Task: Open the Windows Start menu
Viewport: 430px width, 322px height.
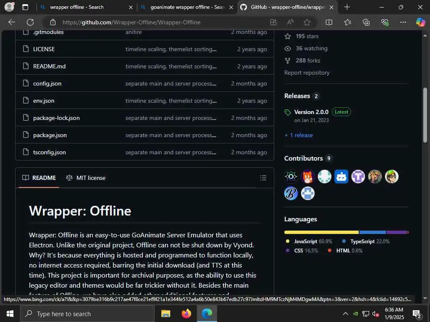Action: click(x=10, y=314)
